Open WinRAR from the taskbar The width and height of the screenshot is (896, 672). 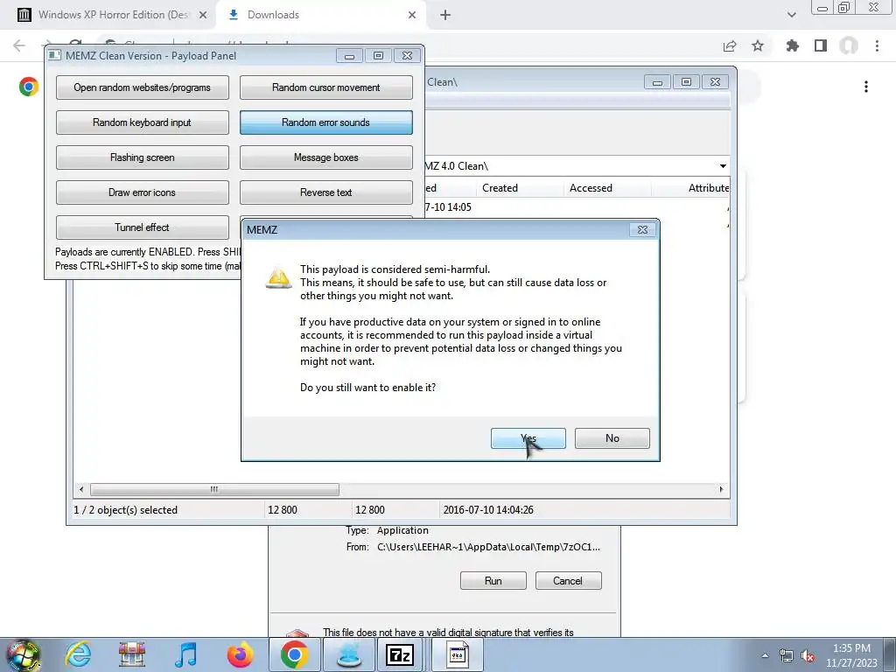click(x=132, y=654)
